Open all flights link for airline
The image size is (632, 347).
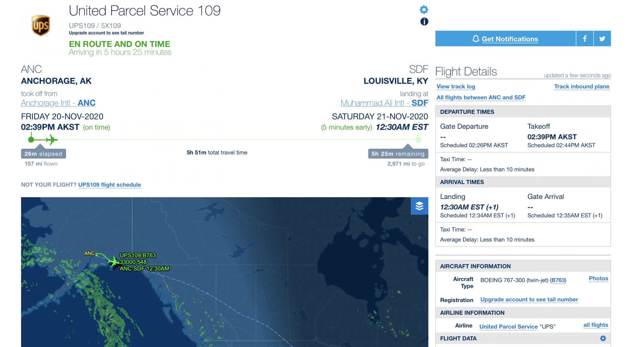(596, 325)
